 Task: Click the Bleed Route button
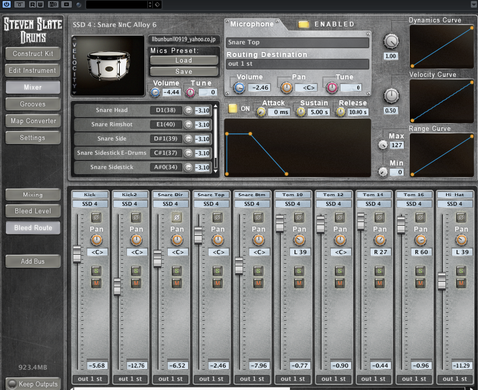pyautogui.click(x=33, y=228)
